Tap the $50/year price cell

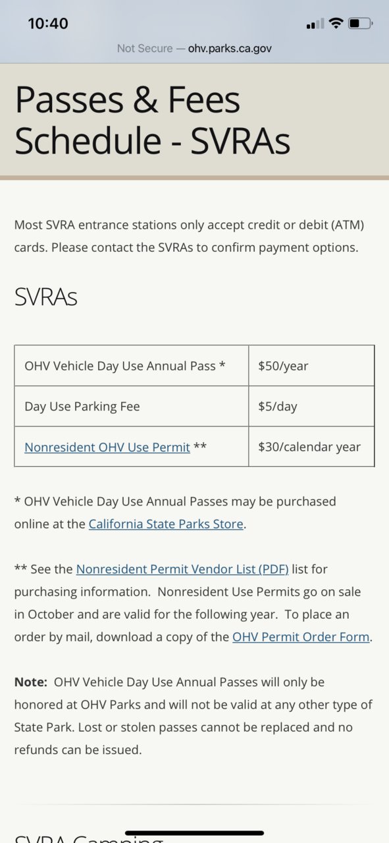pos(311,366)
